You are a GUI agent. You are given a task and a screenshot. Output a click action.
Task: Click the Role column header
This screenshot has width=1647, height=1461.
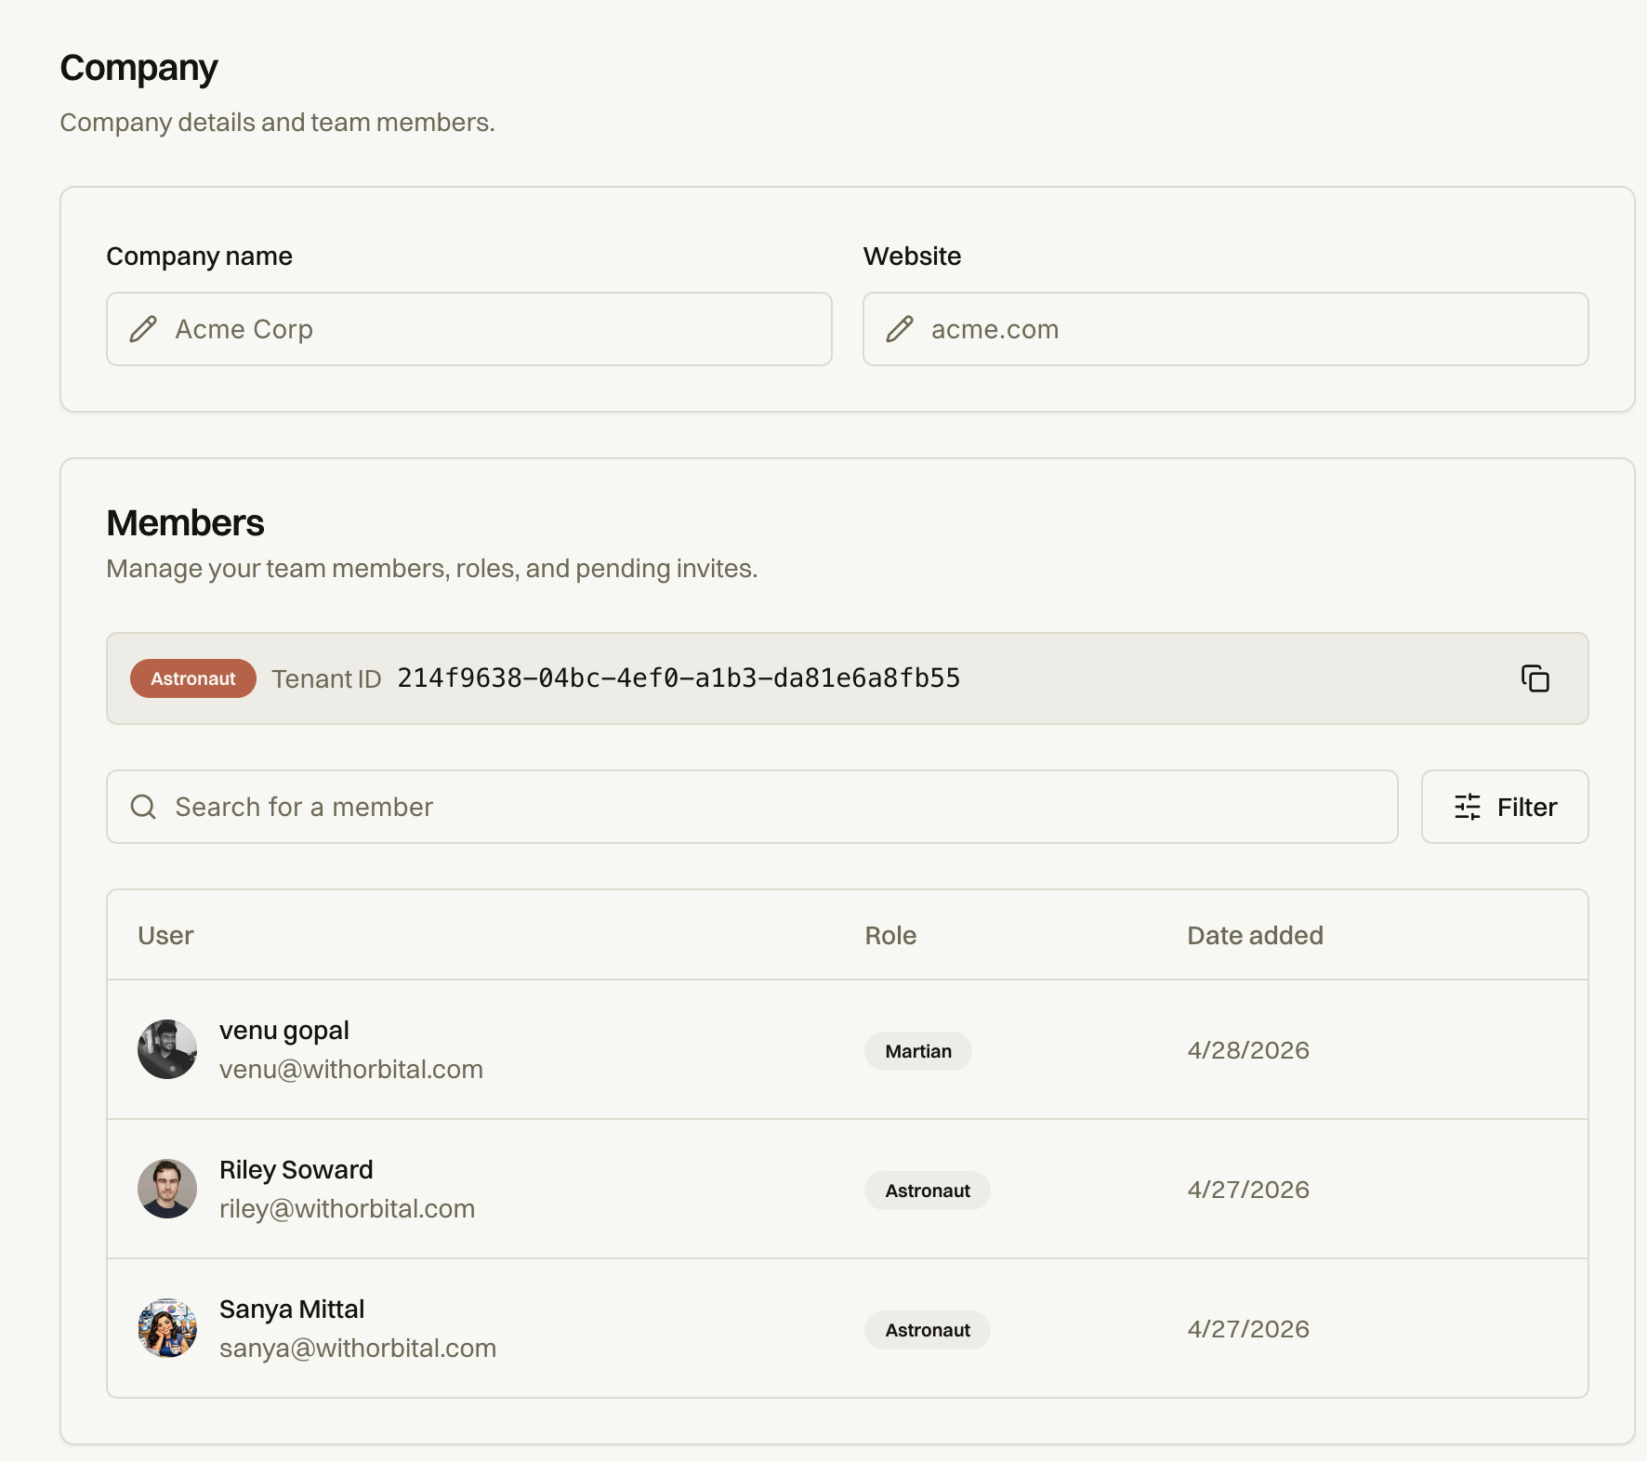890,935
